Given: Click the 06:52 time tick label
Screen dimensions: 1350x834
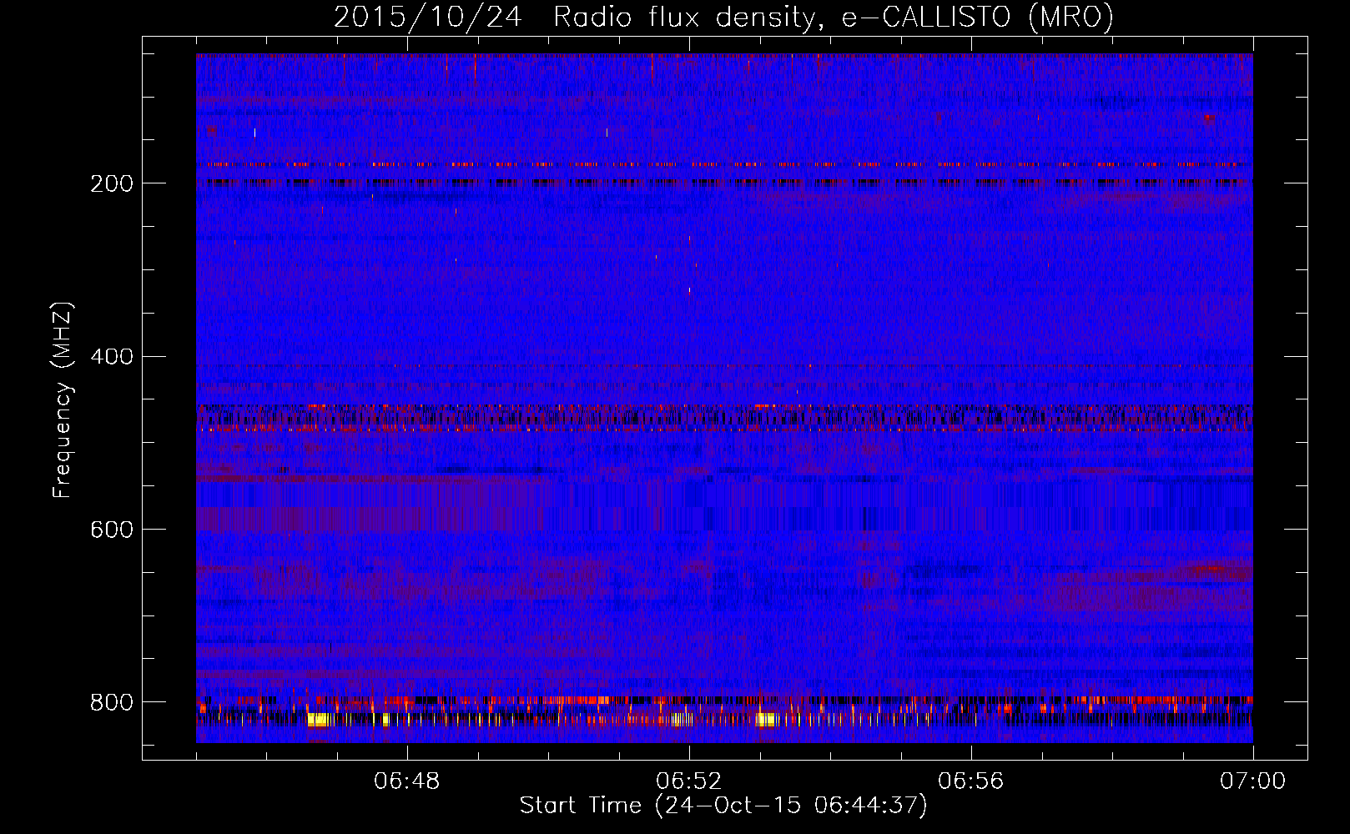Looking at the screenshot, I should tap(689, 781).
